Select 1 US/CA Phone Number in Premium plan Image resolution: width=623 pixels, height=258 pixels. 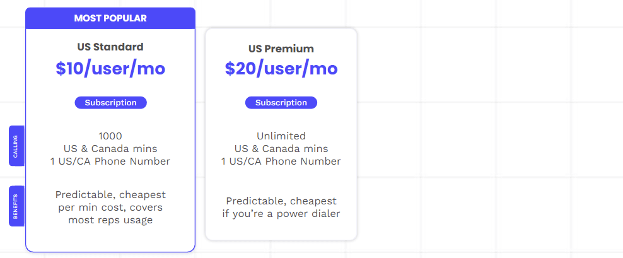(x=281, y=161)
